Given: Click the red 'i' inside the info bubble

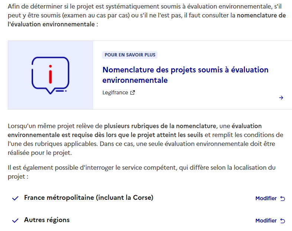Looking at the screenshot, I should pyautogui.click(x=50, y=74).
